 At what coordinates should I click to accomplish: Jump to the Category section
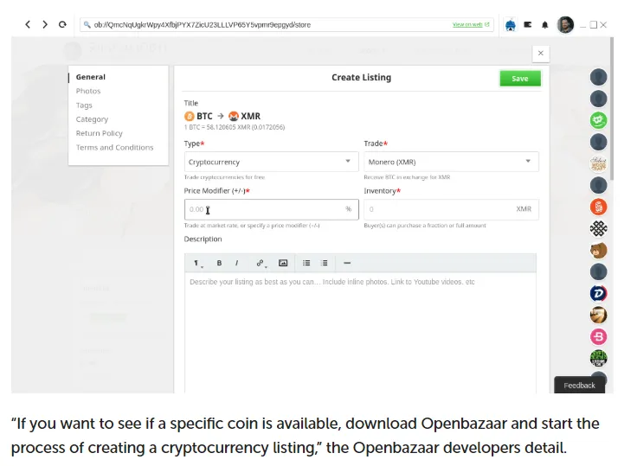point(92,119)
